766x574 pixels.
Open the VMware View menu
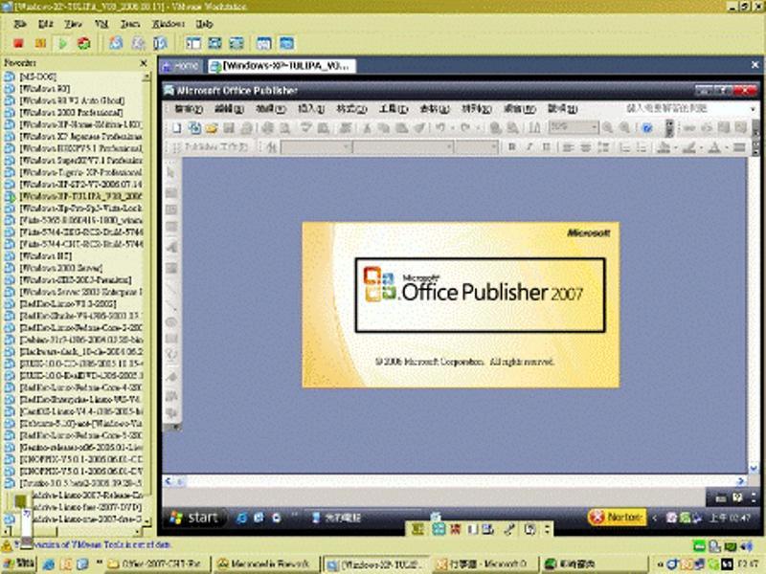(x=73, y=23)
